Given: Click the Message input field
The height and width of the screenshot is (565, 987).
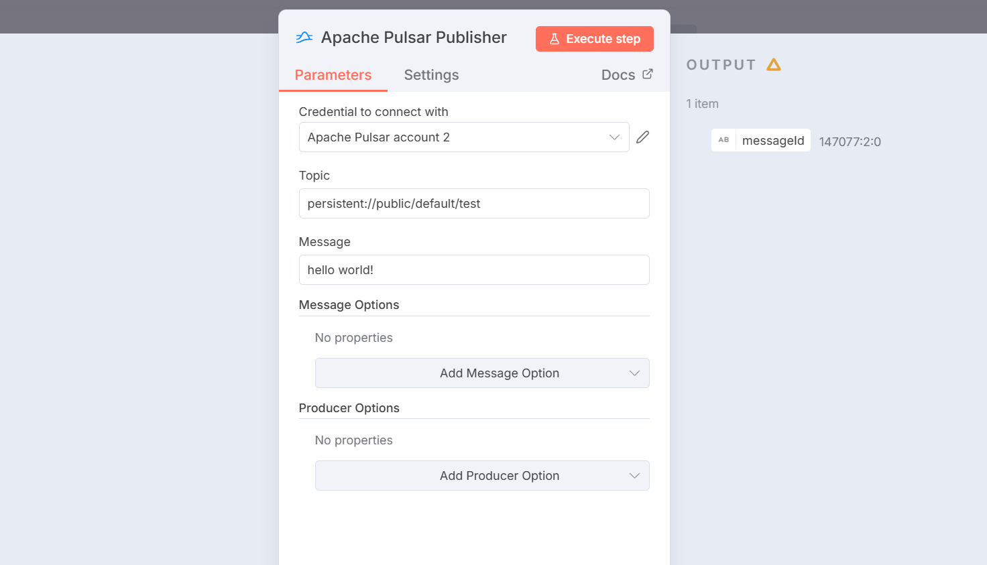Looking at the screenshot, I should [x=474, y=270].
